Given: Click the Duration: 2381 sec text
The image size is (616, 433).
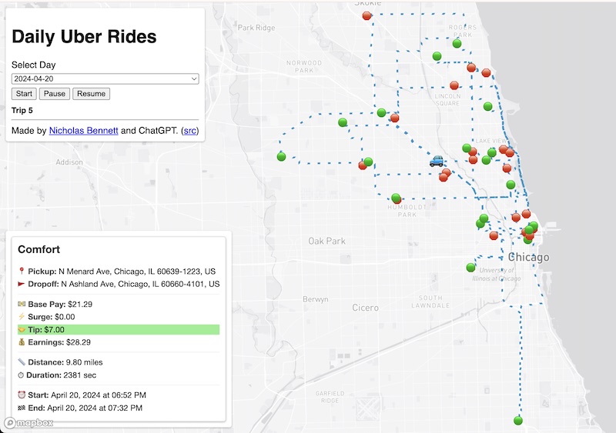Looking at the screenshot, I should pyautogui.click(x=62, y=375).
